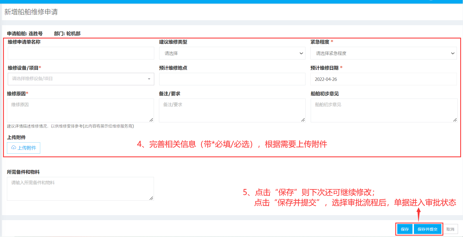Click the chevron arrow in 建议维修类型 select
Image resolution: width=463 pixels, height=237 pixels.
click(301, 53)
